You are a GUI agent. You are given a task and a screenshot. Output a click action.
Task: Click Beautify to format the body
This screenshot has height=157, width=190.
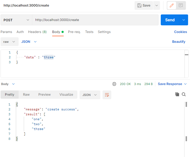179,42
